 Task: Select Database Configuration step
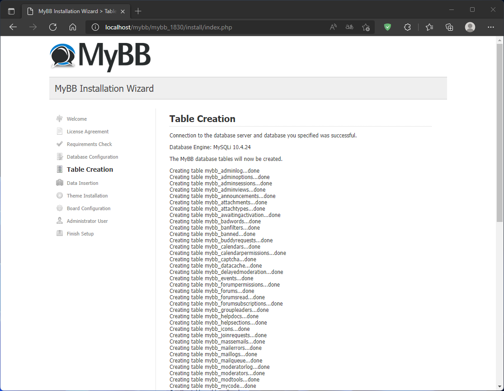(x=93, y=157)
